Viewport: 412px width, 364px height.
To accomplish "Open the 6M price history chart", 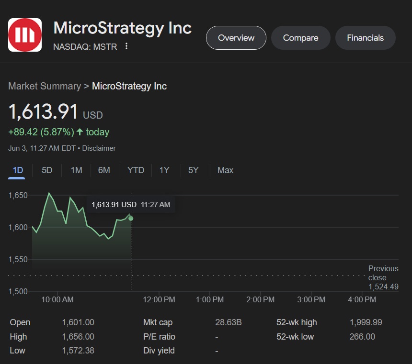I will click(x=104, y=170).
